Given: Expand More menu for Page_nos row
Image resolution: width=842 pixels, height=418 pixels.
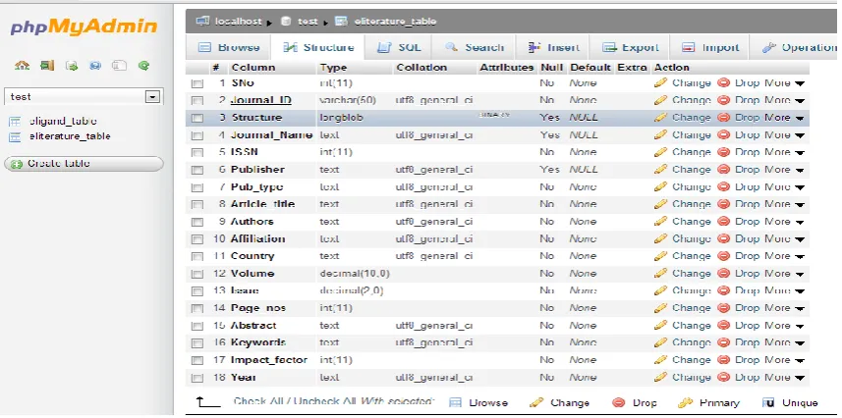Looking at the screenshot, I should click(784, 307).
